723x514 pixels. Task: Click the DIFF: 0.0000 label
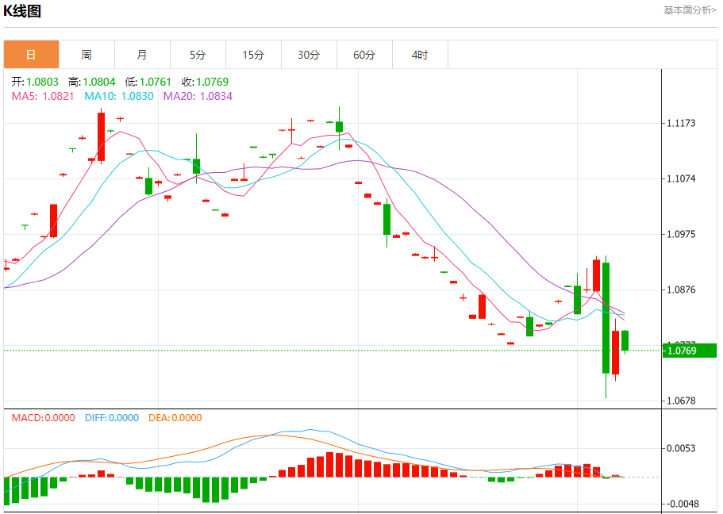(x=112, y=418)
